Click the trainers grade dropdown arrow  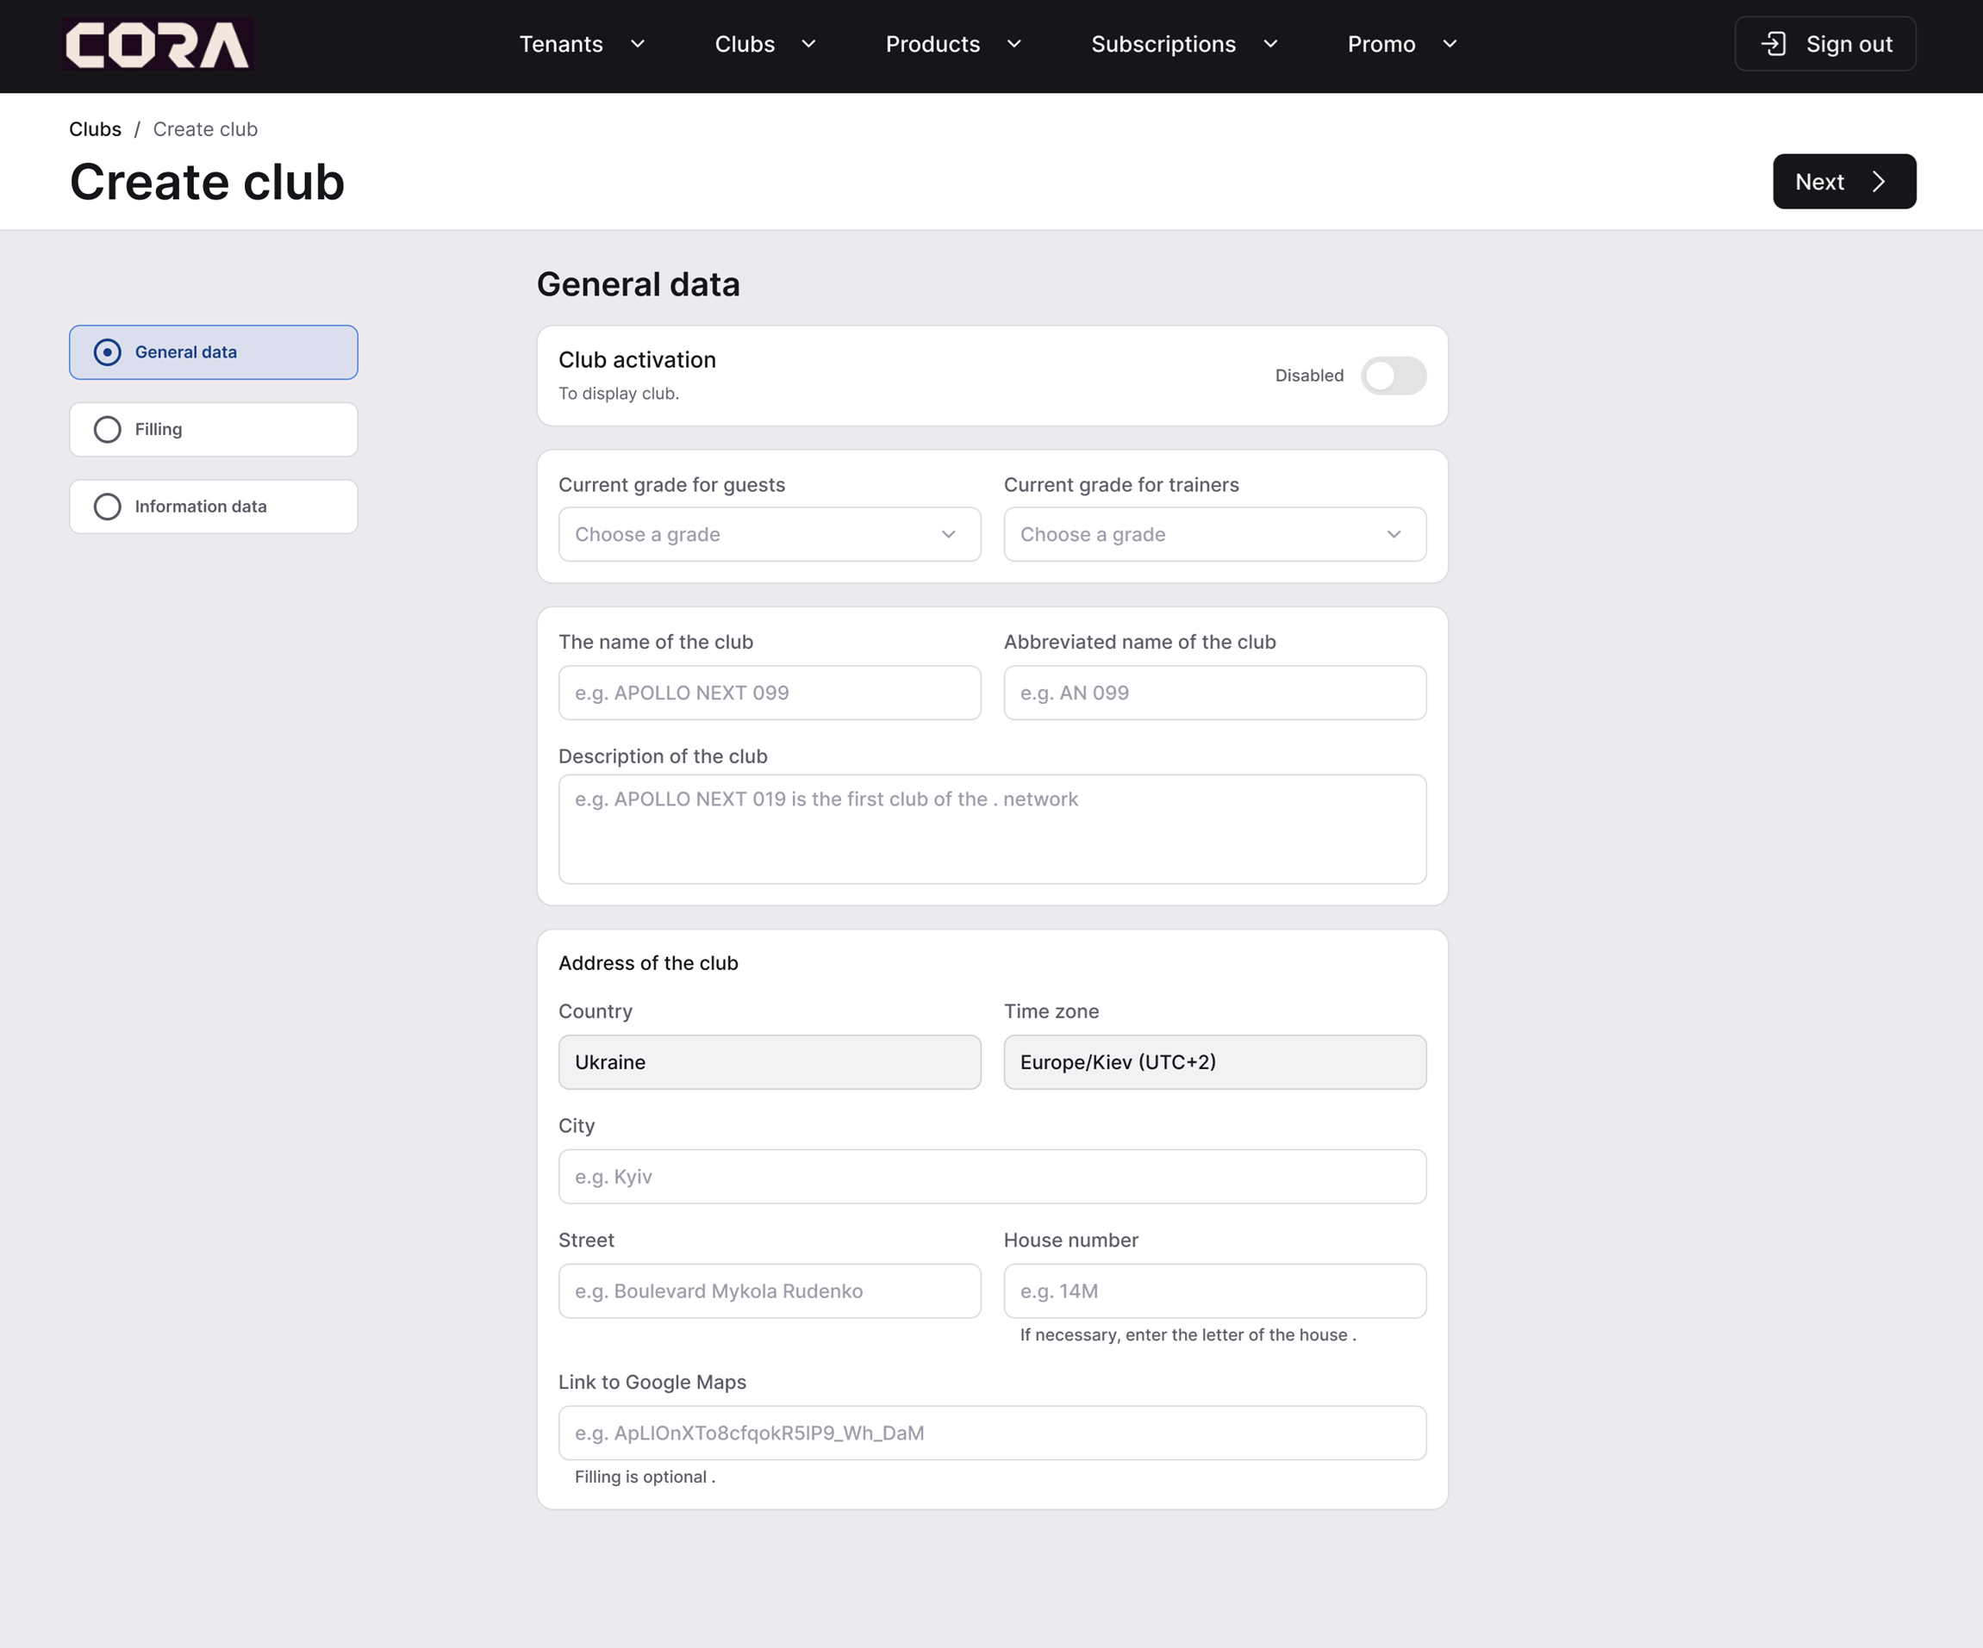point(1394,534)
